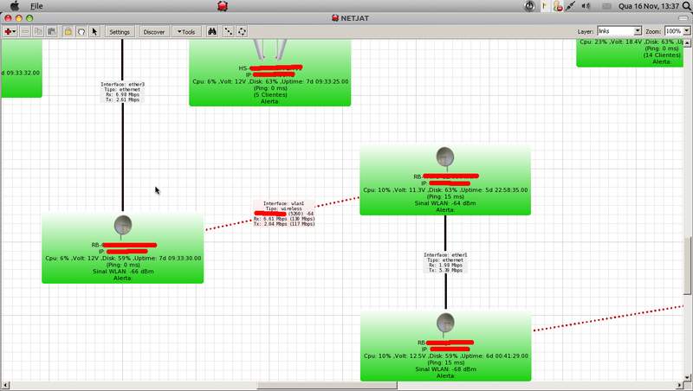The height and width of the screenshot is (391, 693).
Task: Click the date and time Qua 16 Nov
Action: [x=648, y=6]
